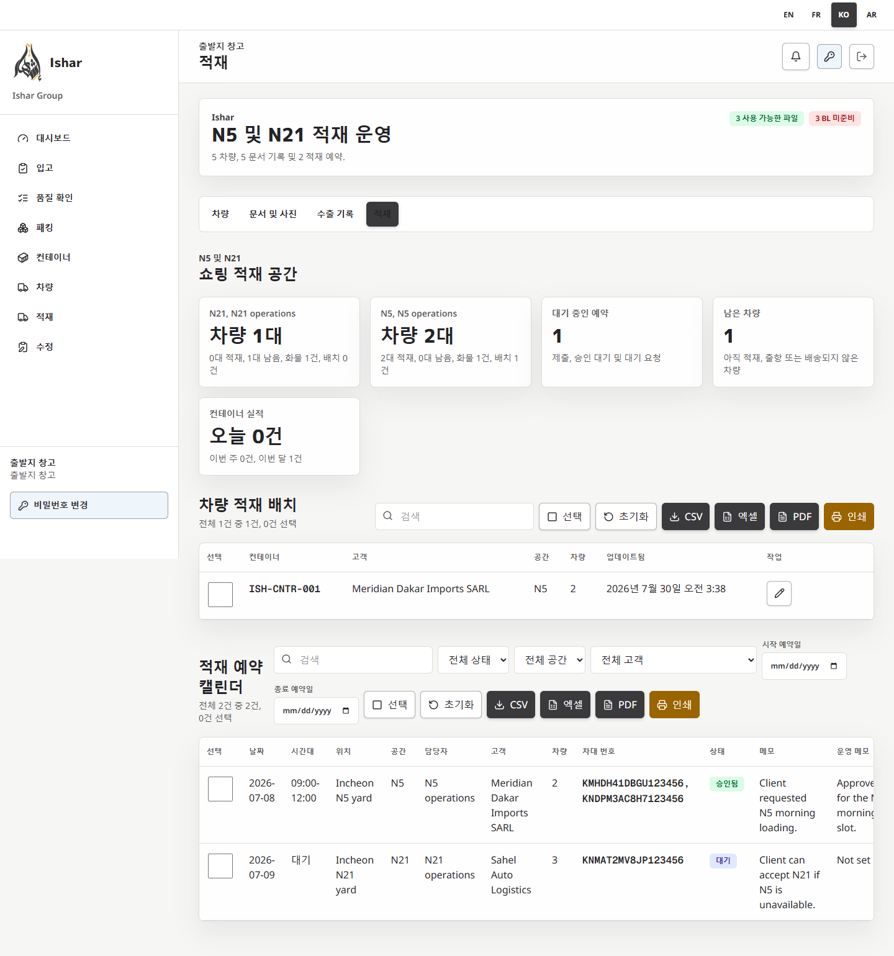
Task: Select the active 적재 tab
Action: [x=382, y=214]
